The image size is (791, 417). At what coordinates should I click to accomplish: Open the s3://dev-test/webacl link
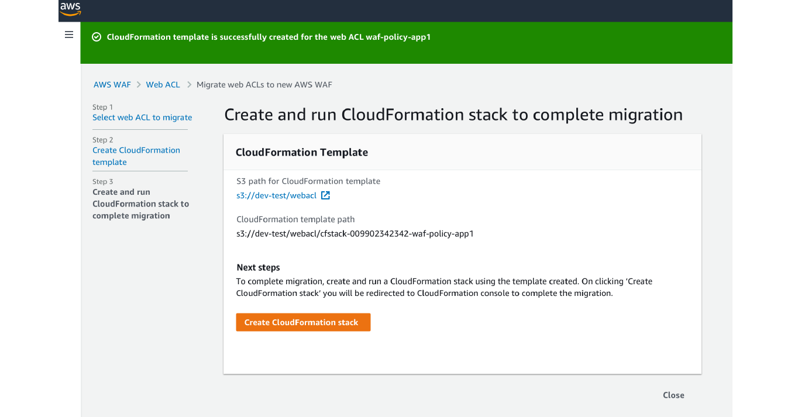point(276,195)
